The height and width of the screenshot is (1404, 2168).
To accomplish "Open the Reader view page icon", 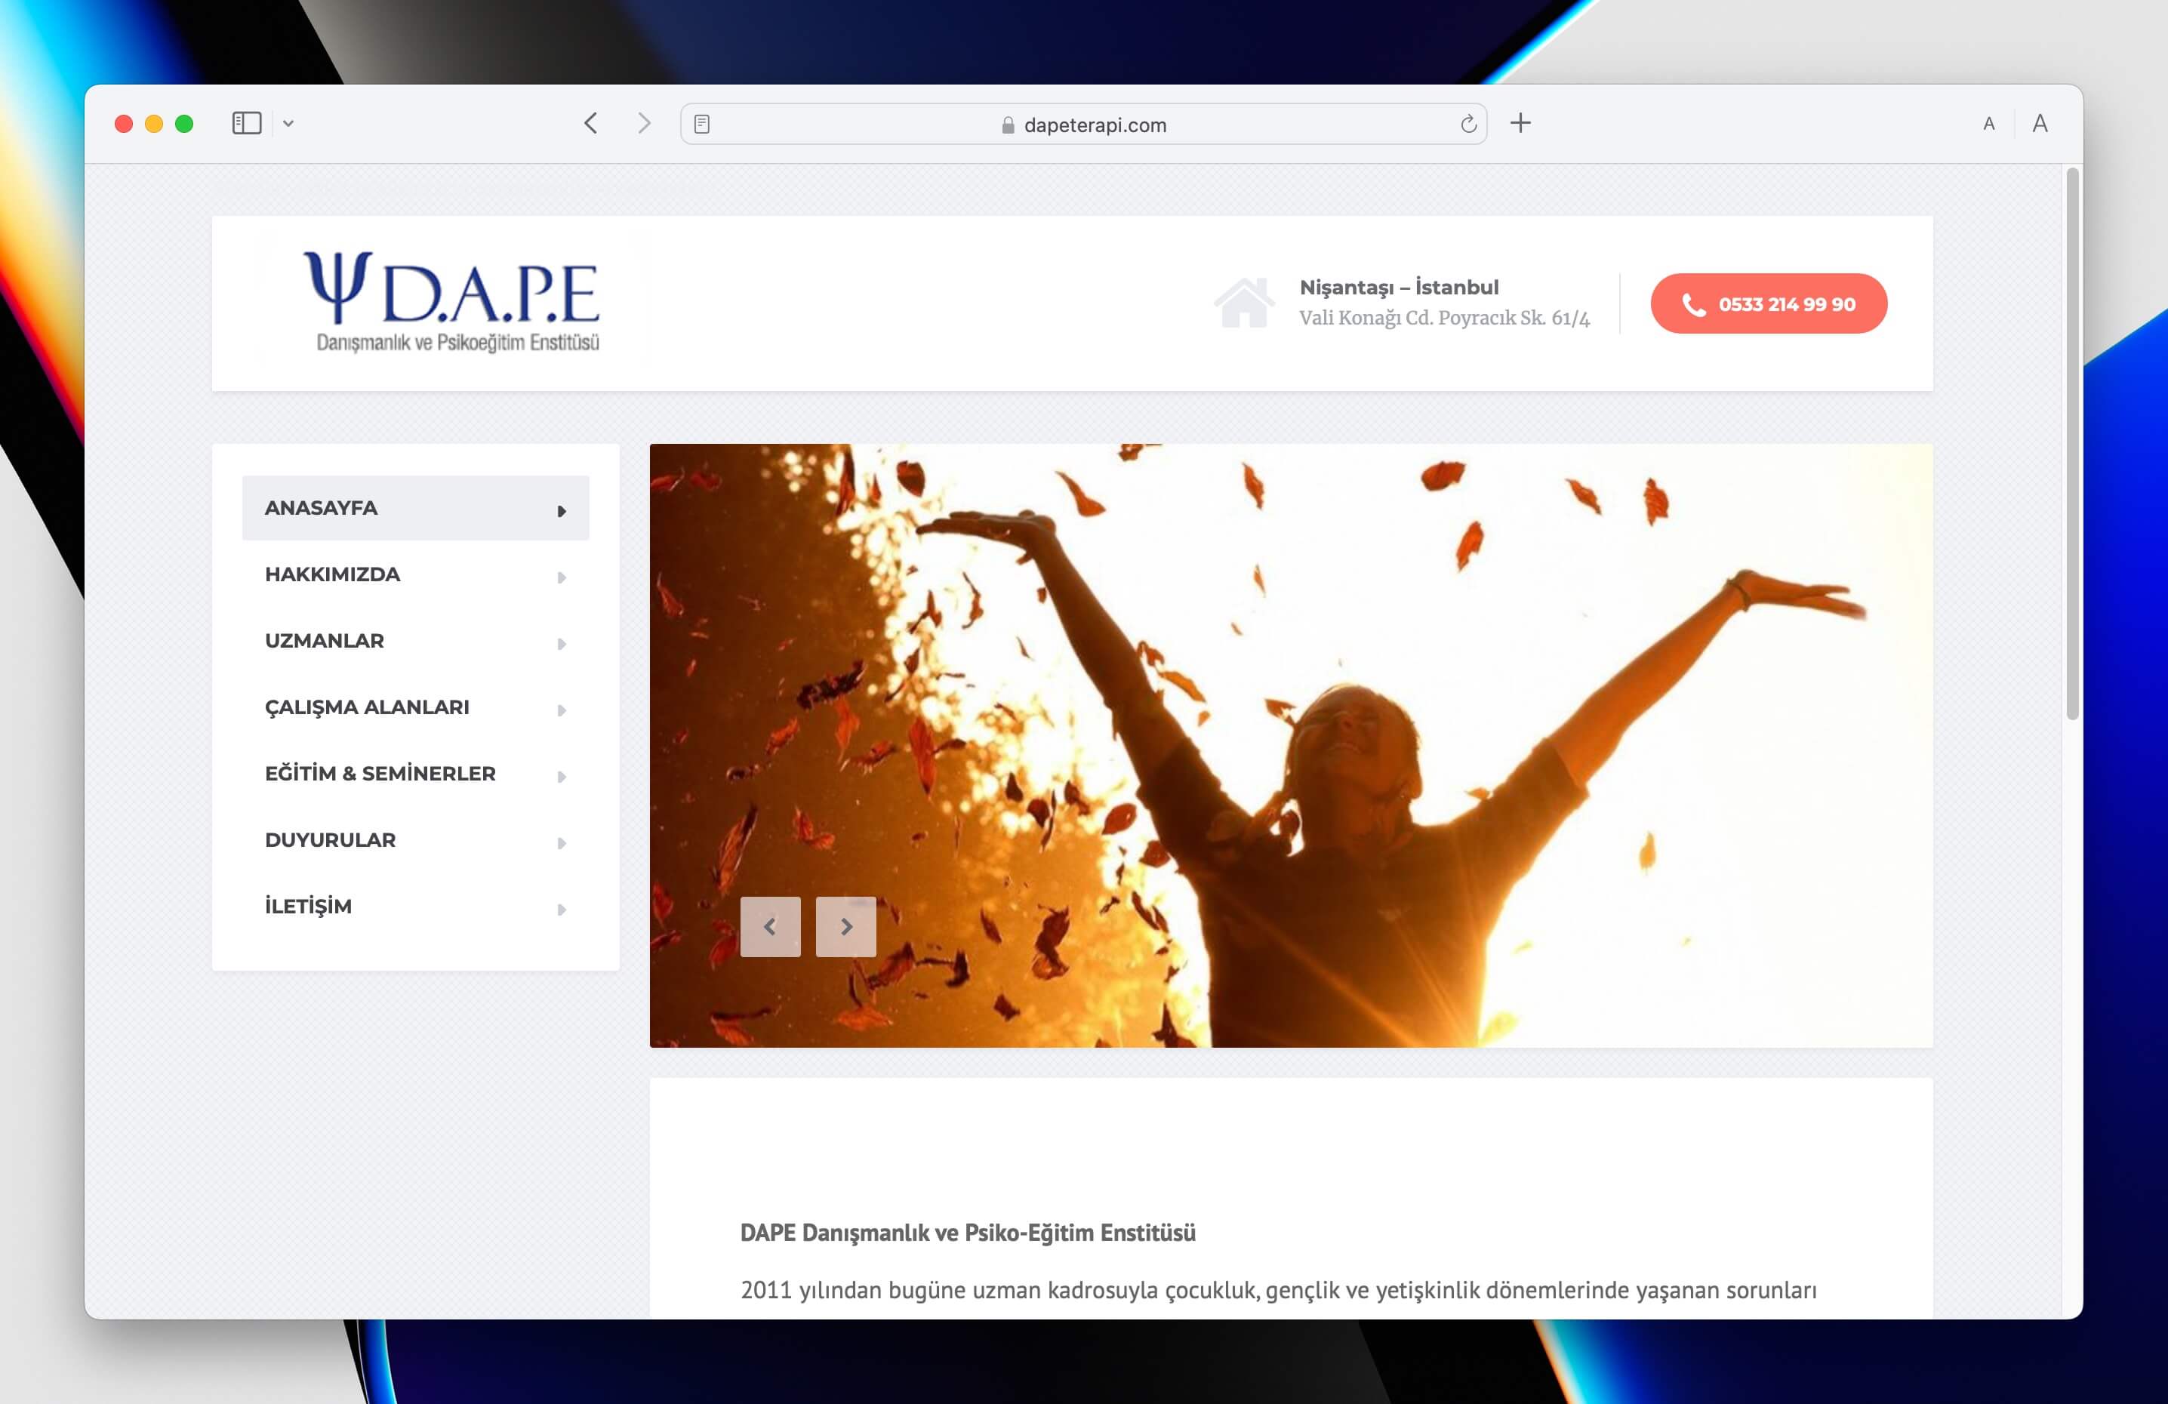I will click(x=701, y=124).
